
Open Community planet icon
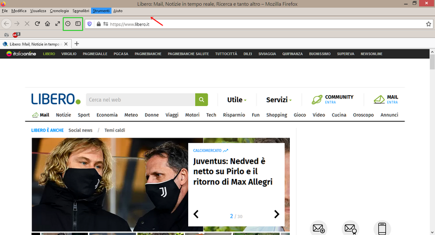click(x=317, y=100)
